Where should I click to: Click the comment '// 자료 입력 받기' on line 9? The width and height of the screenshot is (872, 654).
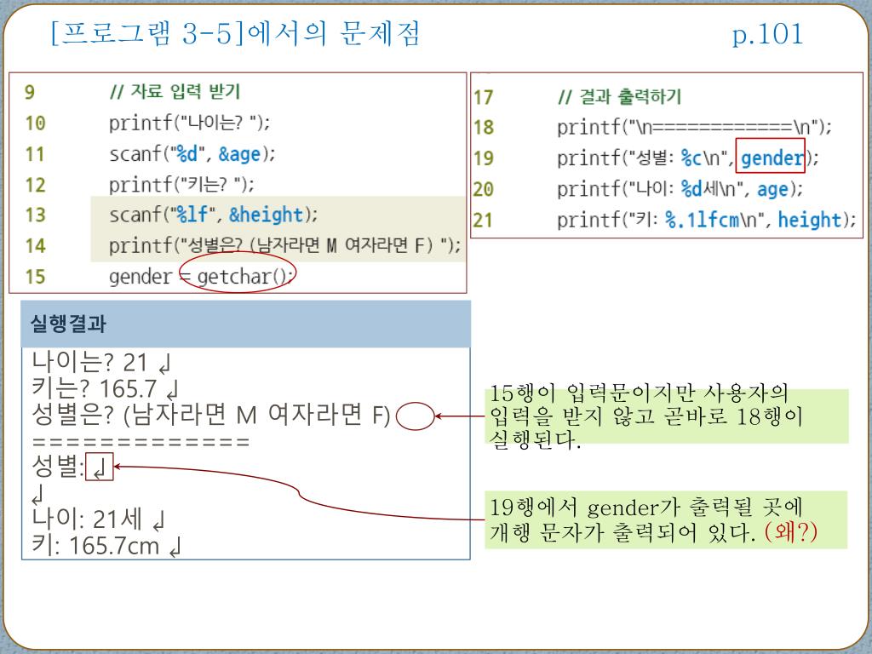tap(175, 91)
